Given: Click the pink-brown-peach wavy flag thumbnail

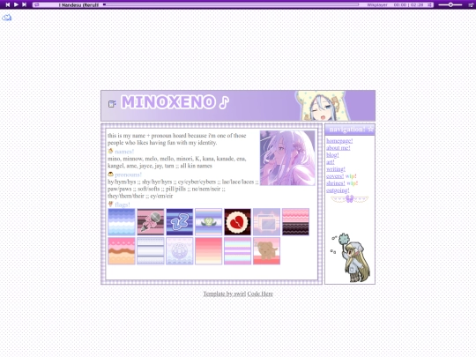Looking at the screenshot, I should pyautogui.click(x=122, y=250).
